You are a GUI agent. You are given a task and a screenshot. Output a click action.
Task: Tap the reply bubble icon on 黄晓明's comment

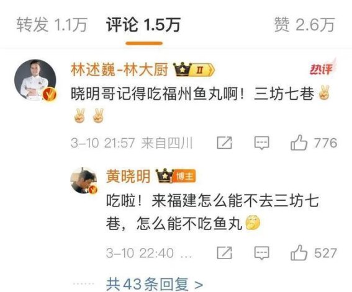click(x=261, y=253)
